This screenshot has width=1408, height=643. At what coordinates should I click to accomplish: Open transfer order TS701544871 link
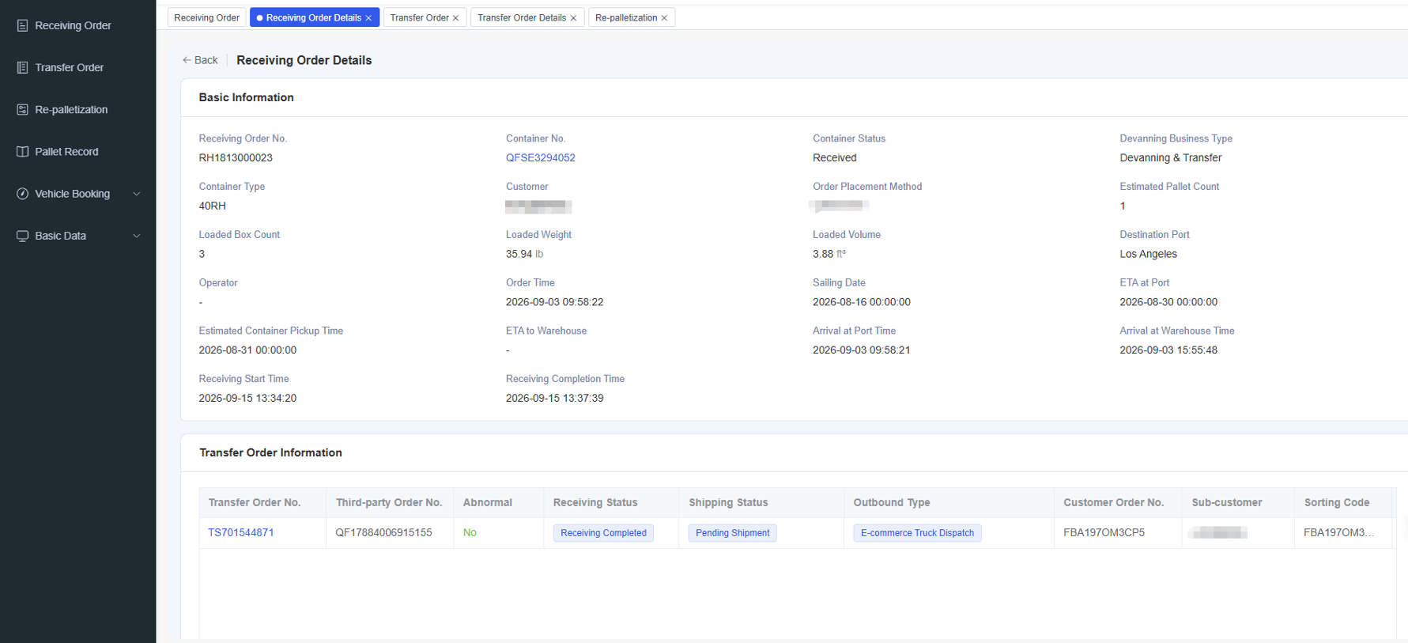pos(241,532)
